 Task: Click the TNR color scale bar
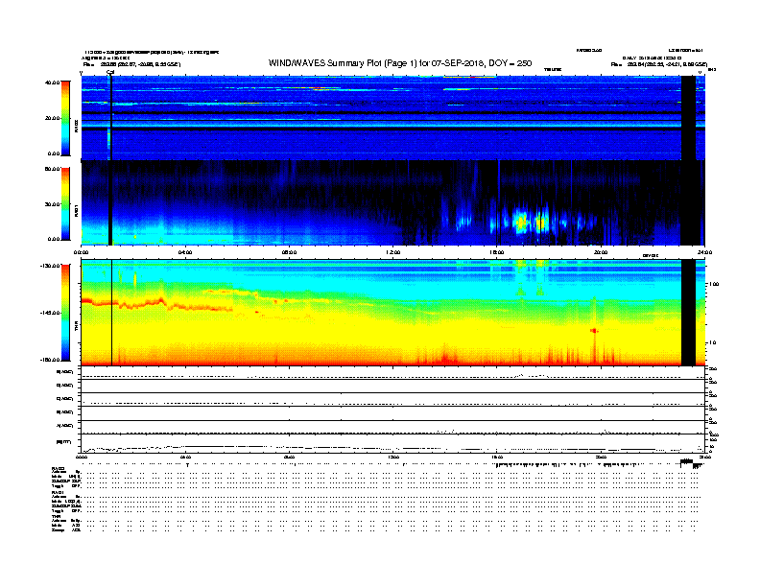pos(65,313)
